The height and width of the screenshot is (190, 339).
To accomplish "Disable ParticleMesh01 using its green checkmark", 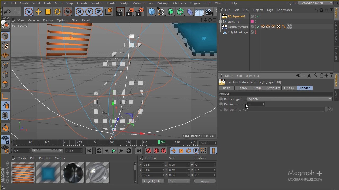I will [258, 26].
